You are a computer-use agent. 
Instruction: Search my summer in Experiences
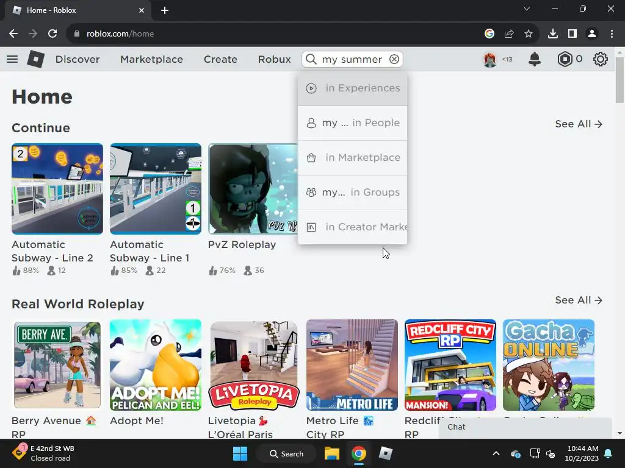tap(352, 88)
